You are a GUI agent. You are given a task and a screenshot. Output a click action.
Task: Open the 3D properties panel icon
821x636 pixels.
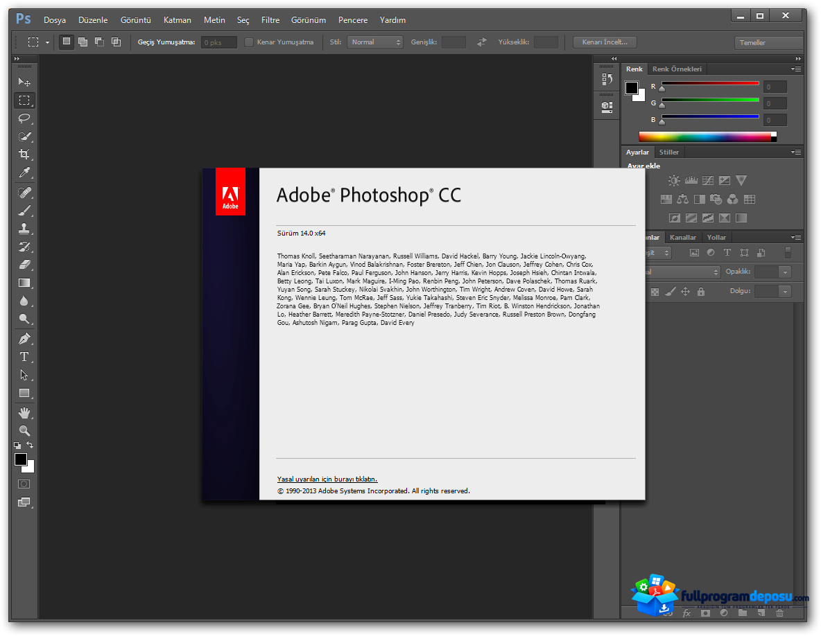click(607, 107)
